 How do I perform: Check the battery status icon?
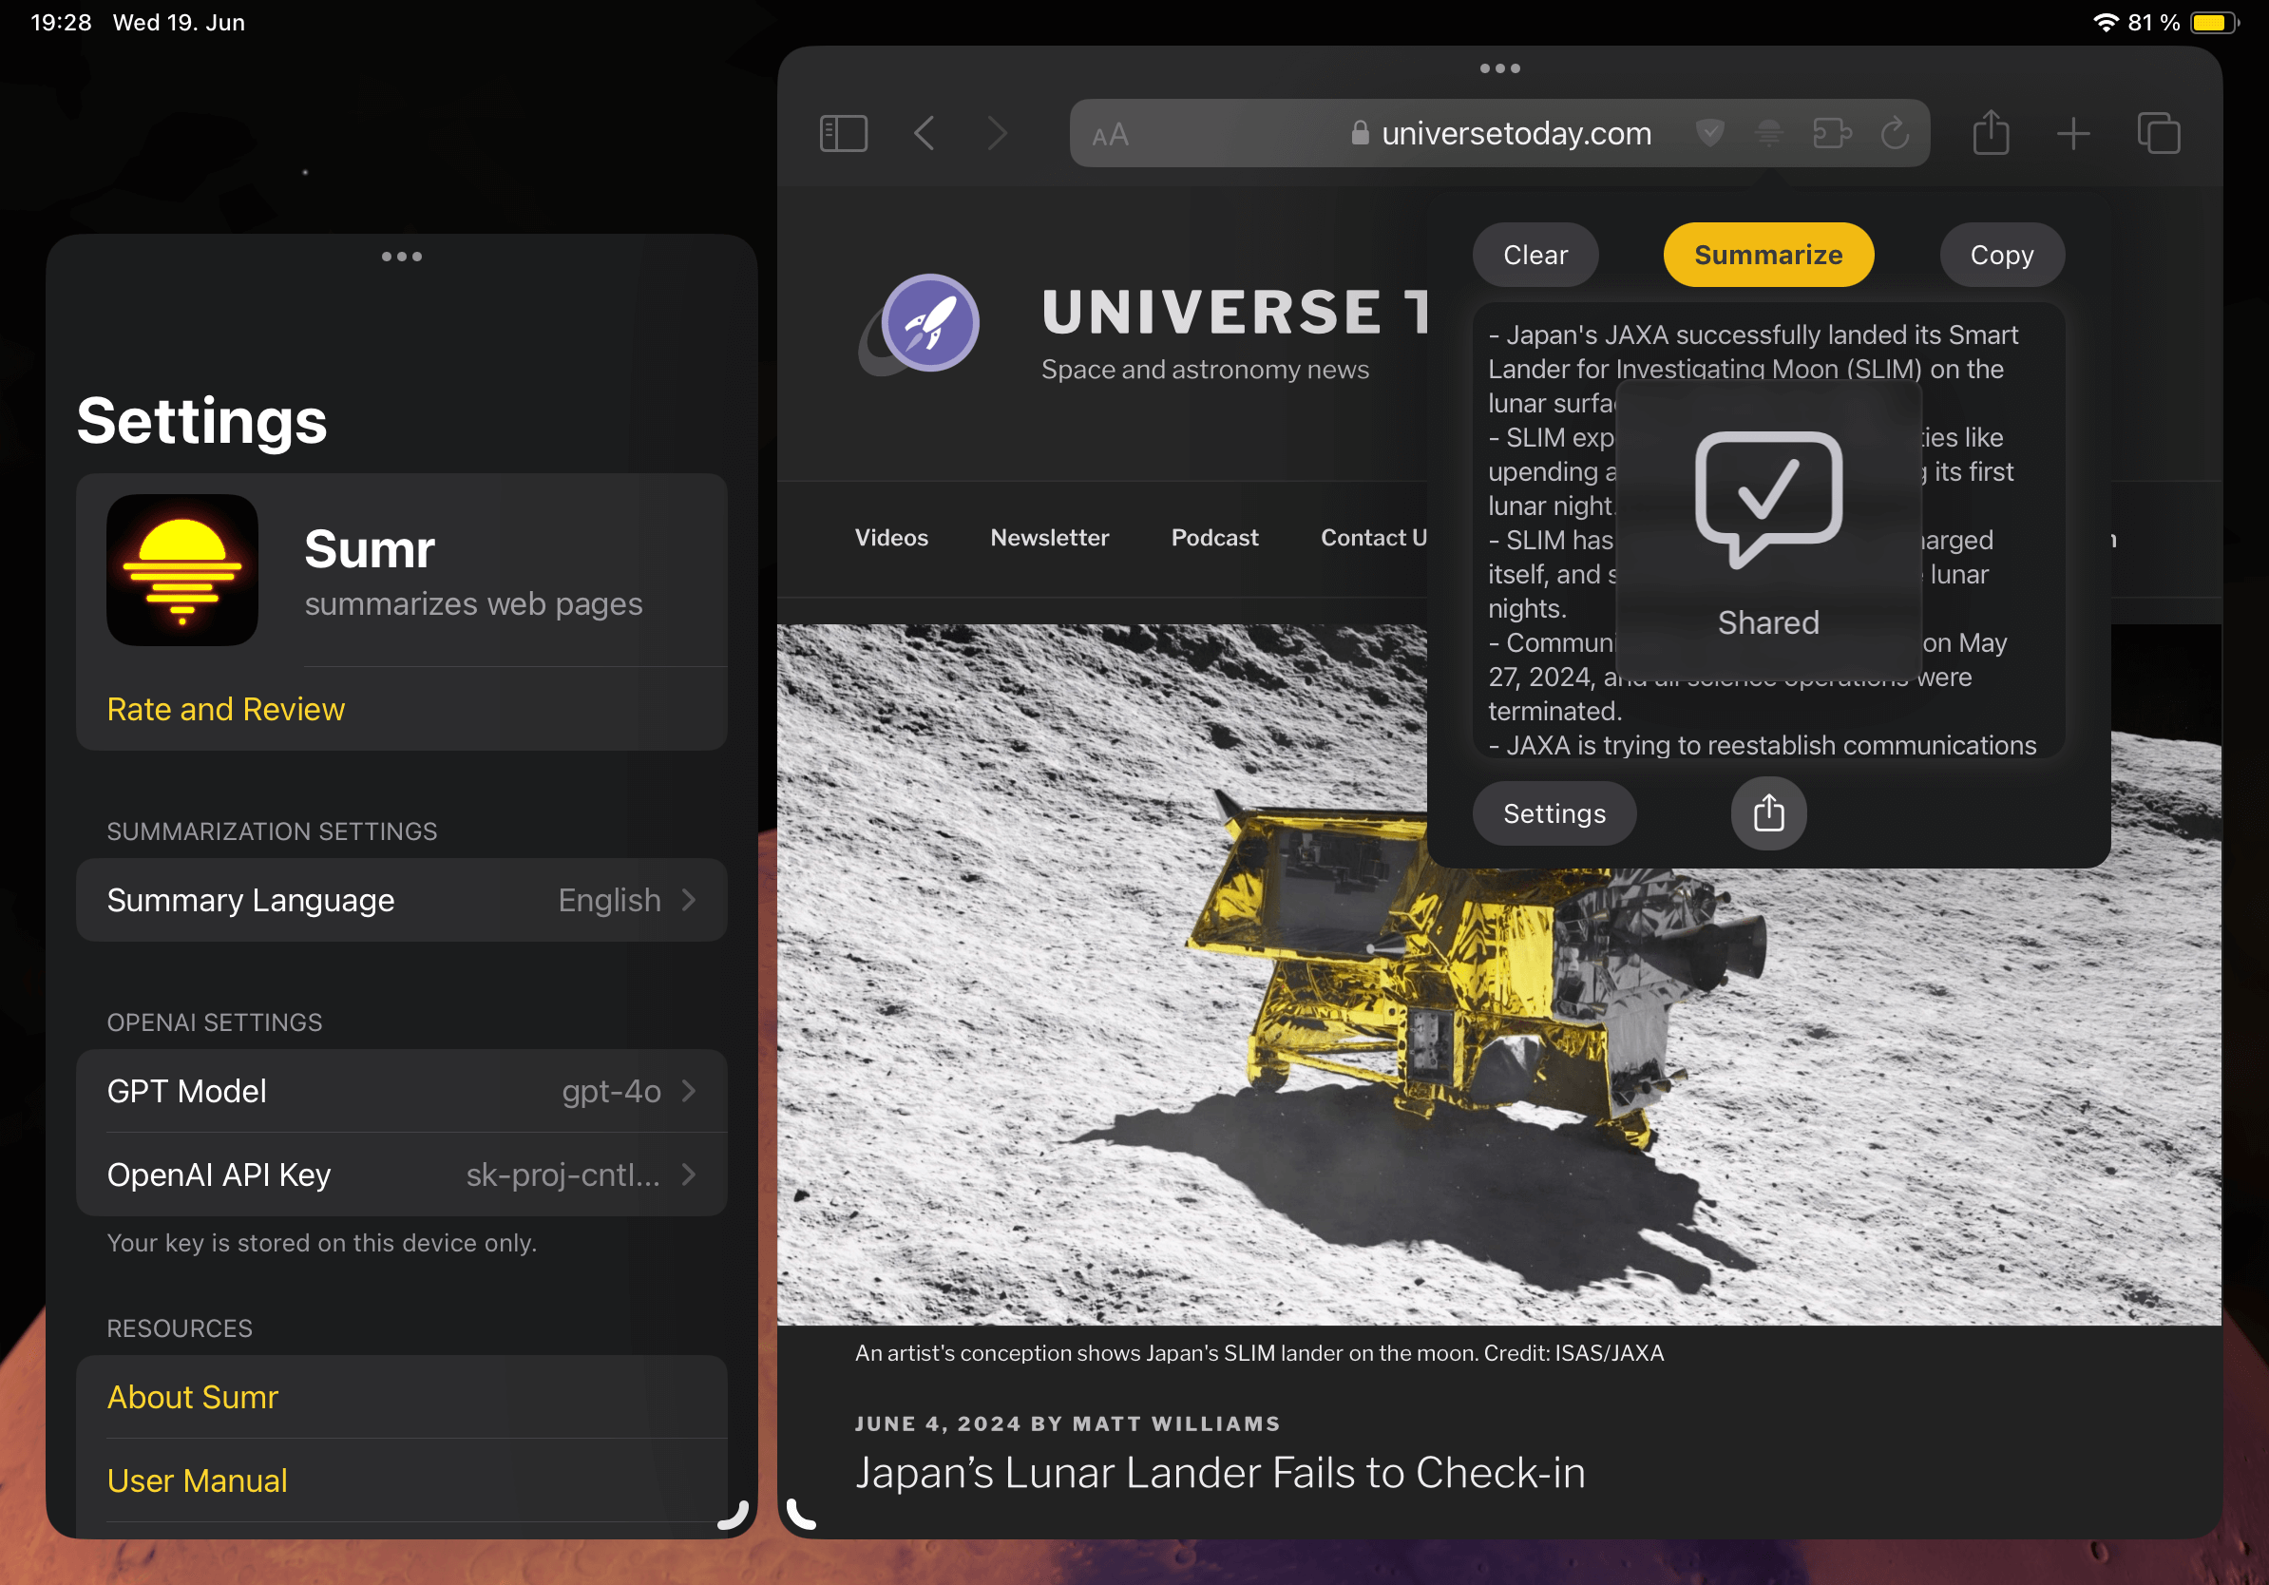pos(2215,23)
